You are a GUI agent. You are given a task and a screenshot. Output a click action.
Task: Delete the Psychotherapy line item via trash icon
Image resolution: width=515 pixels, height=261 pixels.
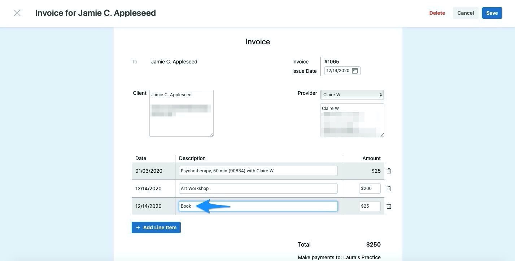click(389, 171)
